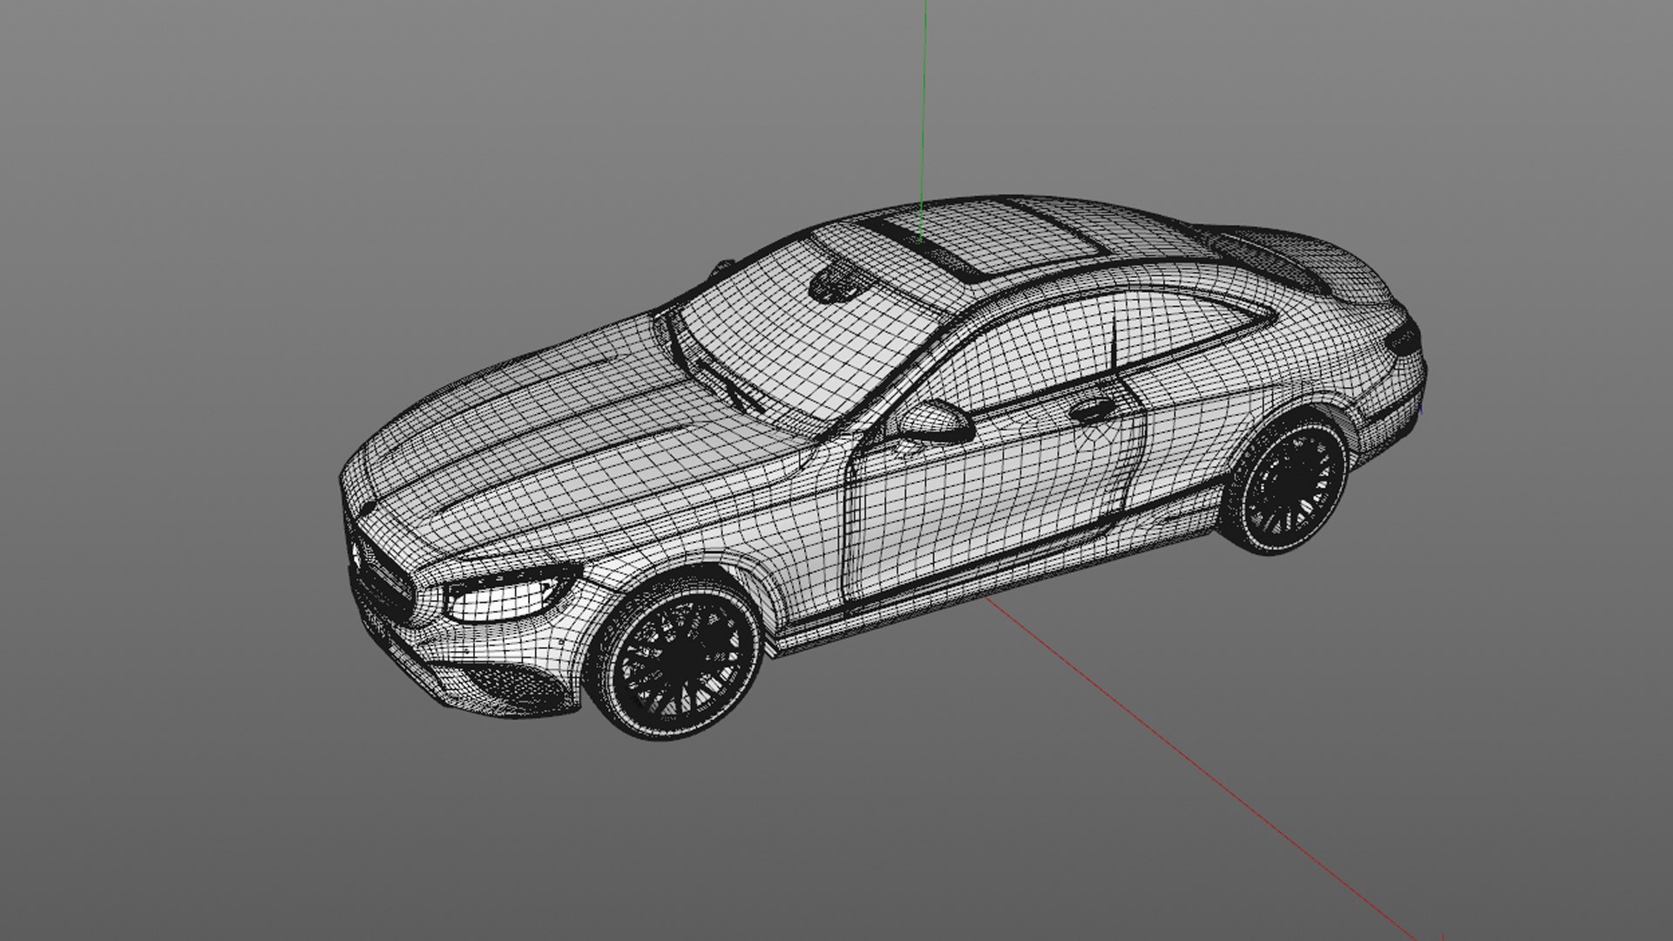The height and width of the screenshot is (941, 1673).
Task: Select the rear wheel of the car model
Action: tap(1286, 485)
